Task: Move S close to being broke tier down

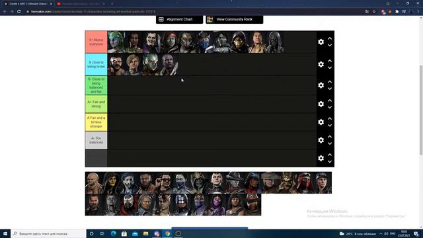Action: pos(330,67)
